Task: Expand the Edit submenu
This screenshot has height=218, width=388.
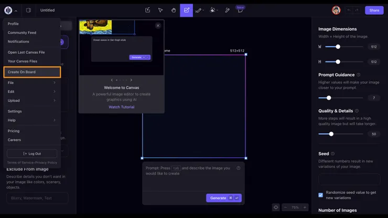Action: [31, 92]
